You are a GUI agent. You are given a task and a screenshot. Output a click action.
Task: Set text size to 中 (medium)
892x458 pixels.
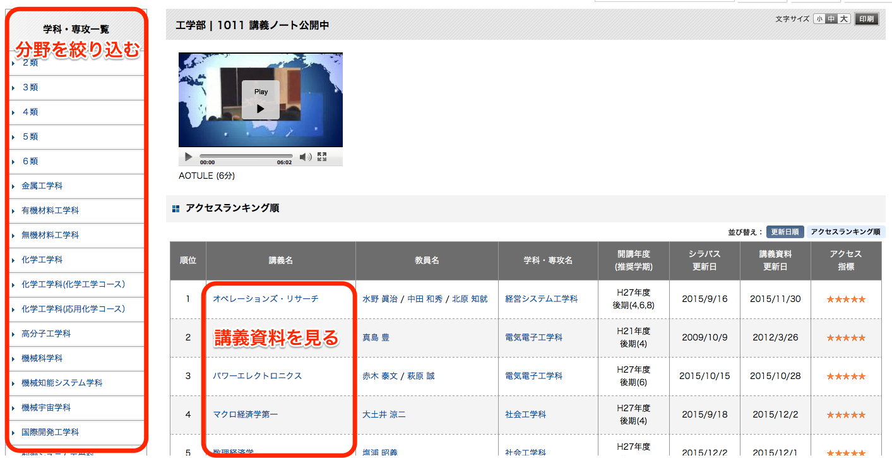pyautogui.click(x=831, y=19)
